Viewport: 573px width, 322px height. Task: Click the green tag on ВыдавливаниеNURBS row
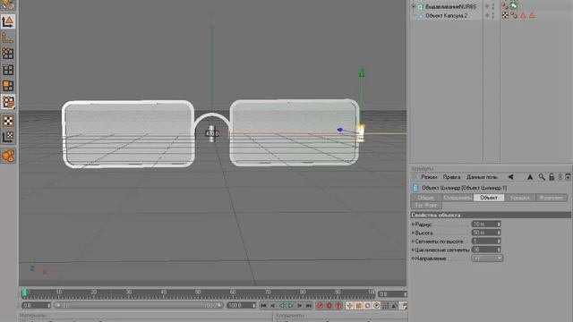coord(514,6)
